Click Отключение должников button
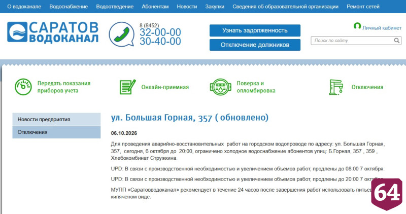The image size is (406, 214). pos(255,45)
